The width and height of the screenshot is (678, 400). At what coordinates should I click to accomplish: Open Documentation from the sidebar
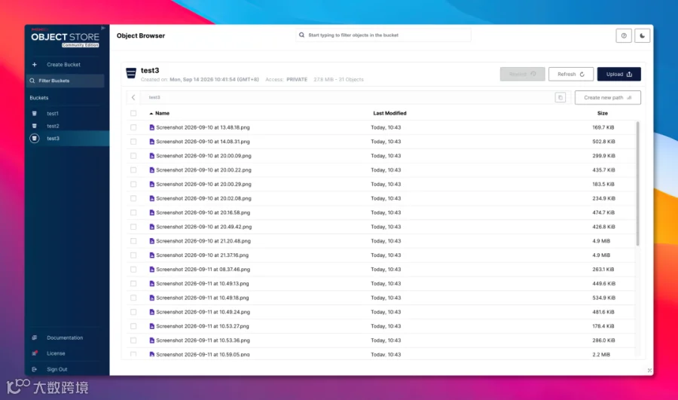[x=65, y=337]
